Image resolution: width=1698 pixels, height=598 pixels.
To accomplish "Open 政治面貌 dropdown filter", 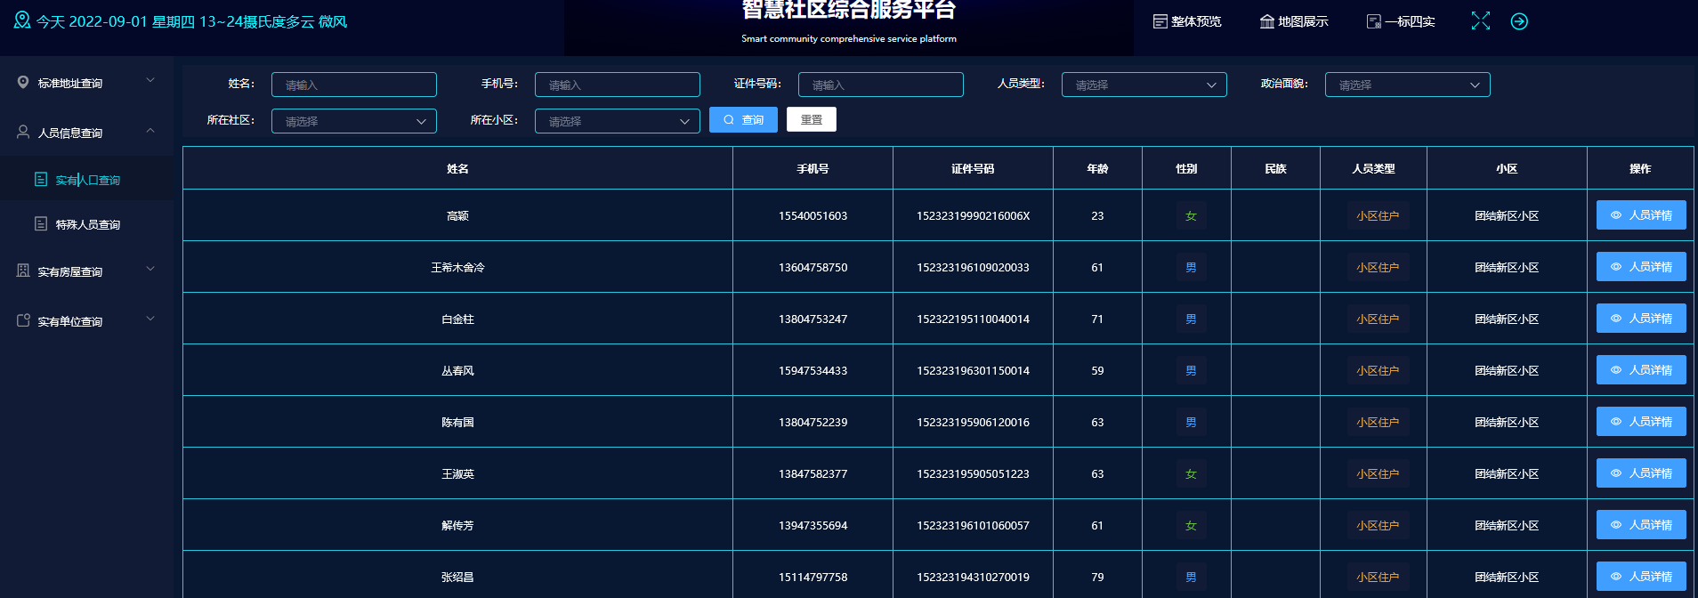I will pos(1407,85).
